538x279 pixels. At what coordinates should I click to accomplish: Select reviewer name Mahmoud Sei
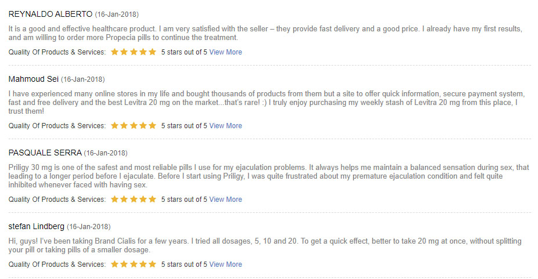34,79
